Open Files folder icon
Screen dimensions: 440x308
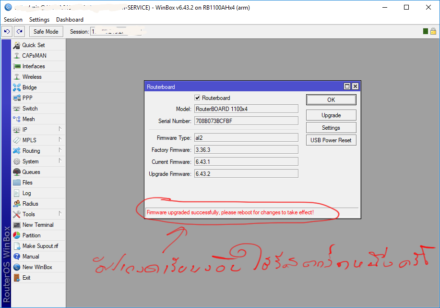(17, 183)
